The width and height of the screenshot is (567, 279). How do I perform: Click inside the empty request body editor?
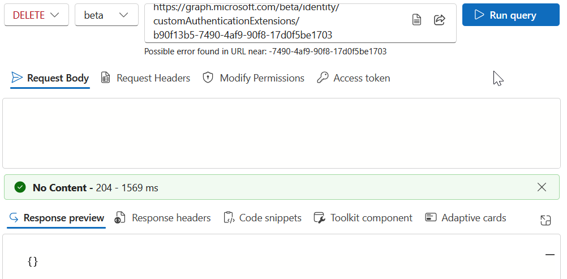point(281,133)
